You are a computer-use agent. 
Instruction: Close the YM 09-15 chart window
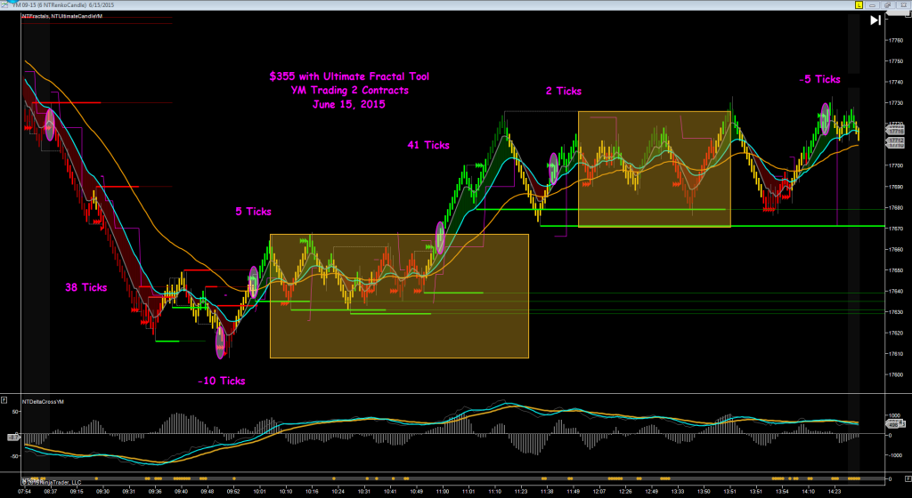[x=903, y=4]
